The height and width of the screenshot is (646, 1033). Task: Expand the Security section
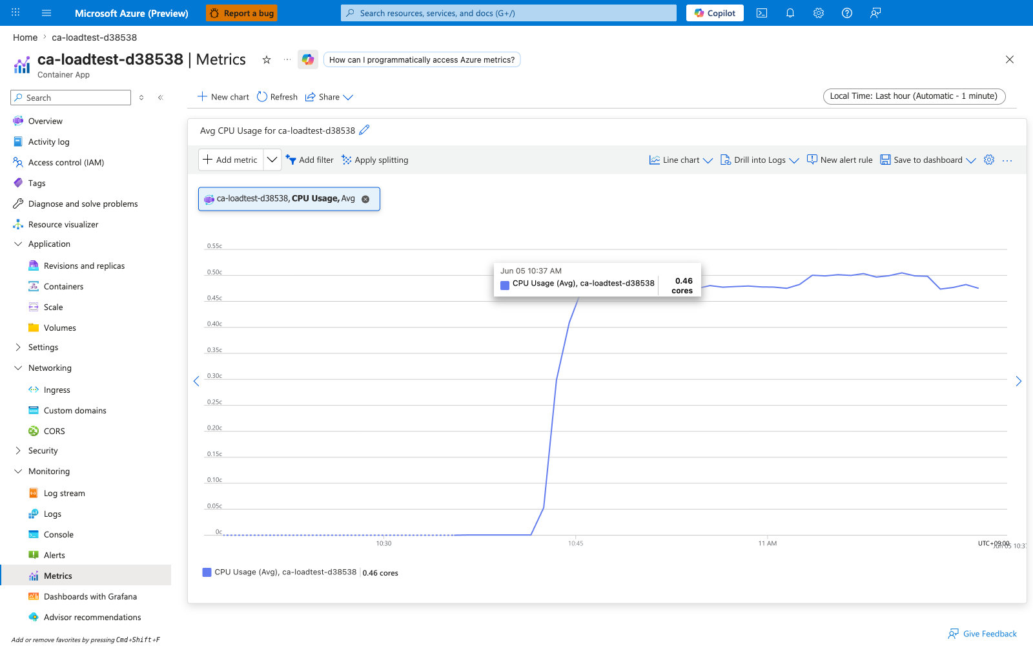click(x=18, y=451)
